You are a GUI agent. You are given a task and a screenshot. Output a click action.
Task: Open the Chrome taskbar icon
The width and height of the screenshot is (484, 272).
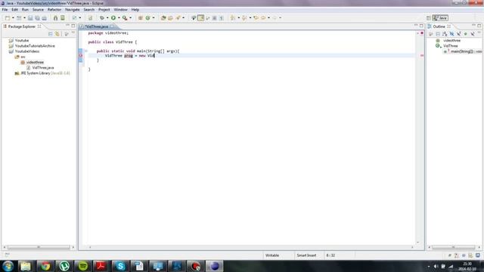tap(45, 266)
